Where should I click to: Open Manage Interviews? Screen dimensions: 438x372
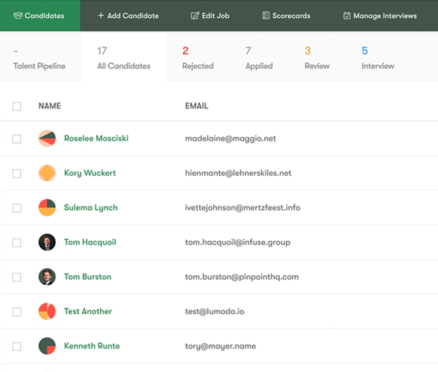point(380,16)
